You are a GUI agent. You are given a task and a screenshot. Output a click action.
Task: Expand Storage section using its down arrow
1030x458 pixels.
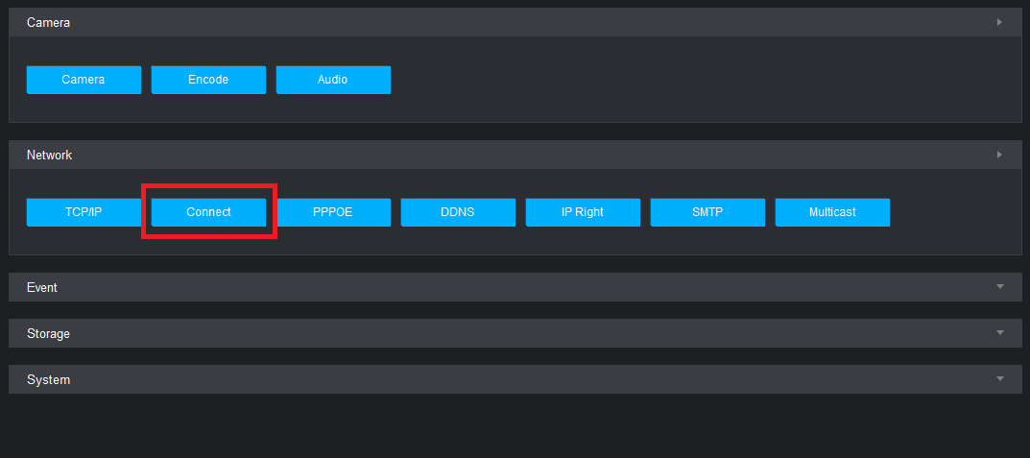click(999, 333)
